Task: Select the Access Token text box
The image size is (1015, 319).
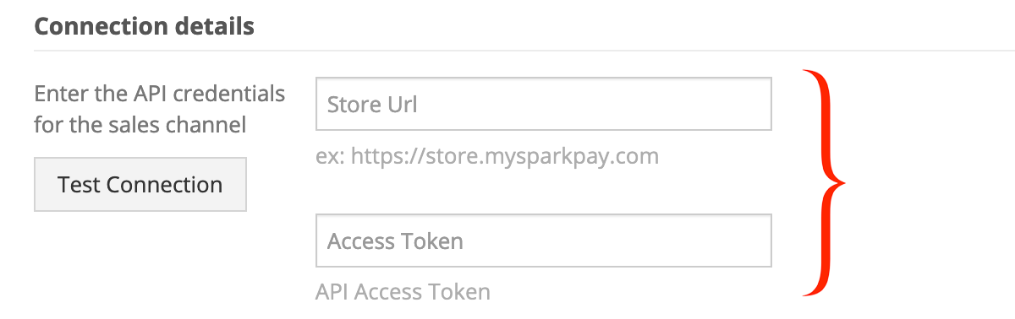Action: [x=544, y=241]
